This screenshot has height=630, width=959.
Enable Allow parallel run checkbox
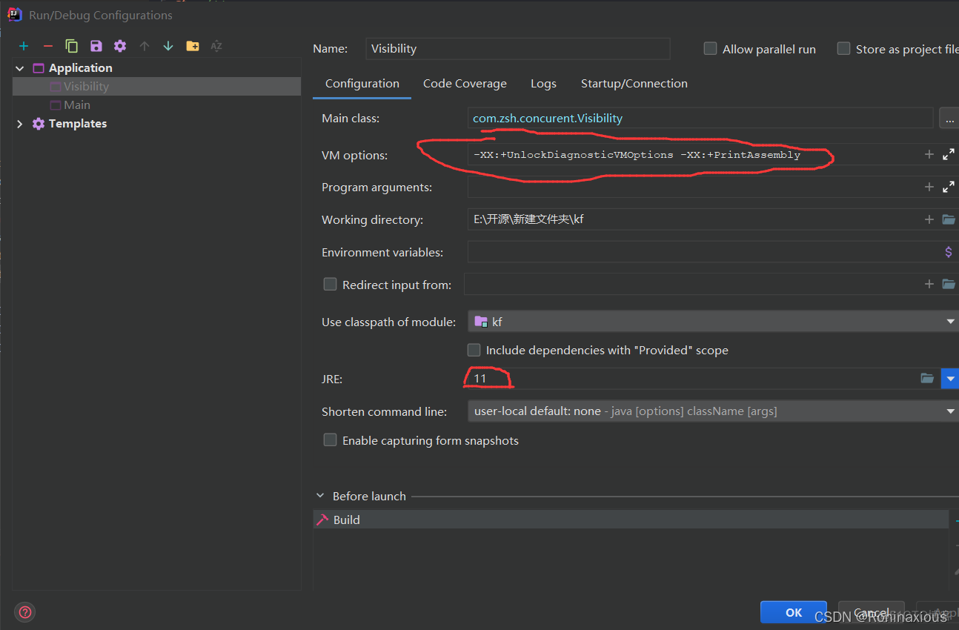coord(710,48)
